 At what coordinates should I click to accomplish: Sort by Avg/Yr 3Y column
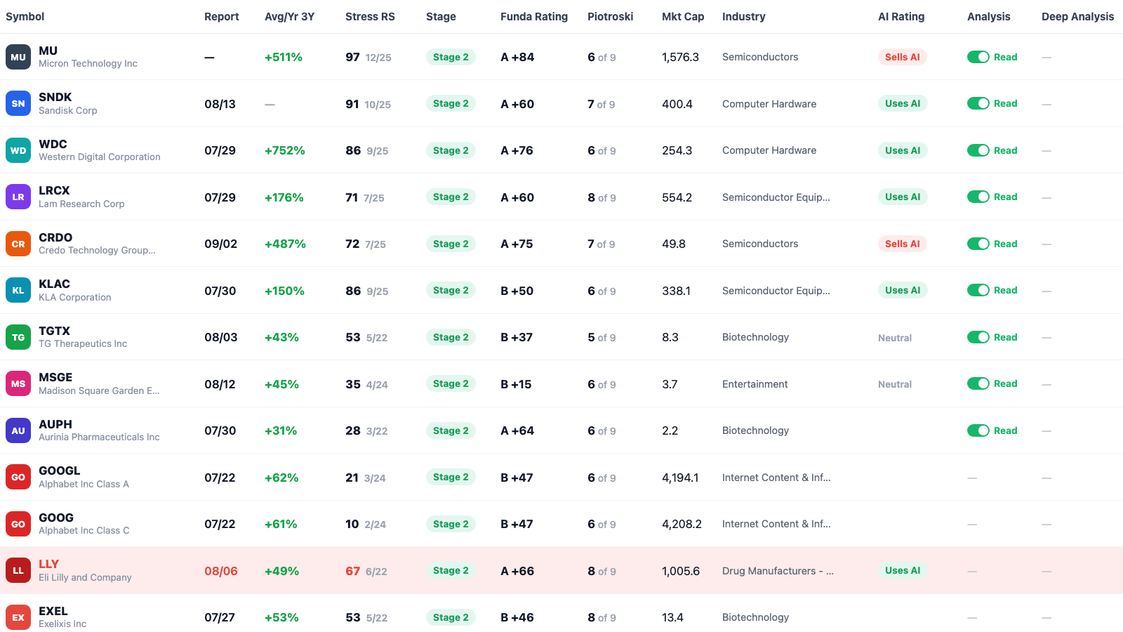point(289,16)
